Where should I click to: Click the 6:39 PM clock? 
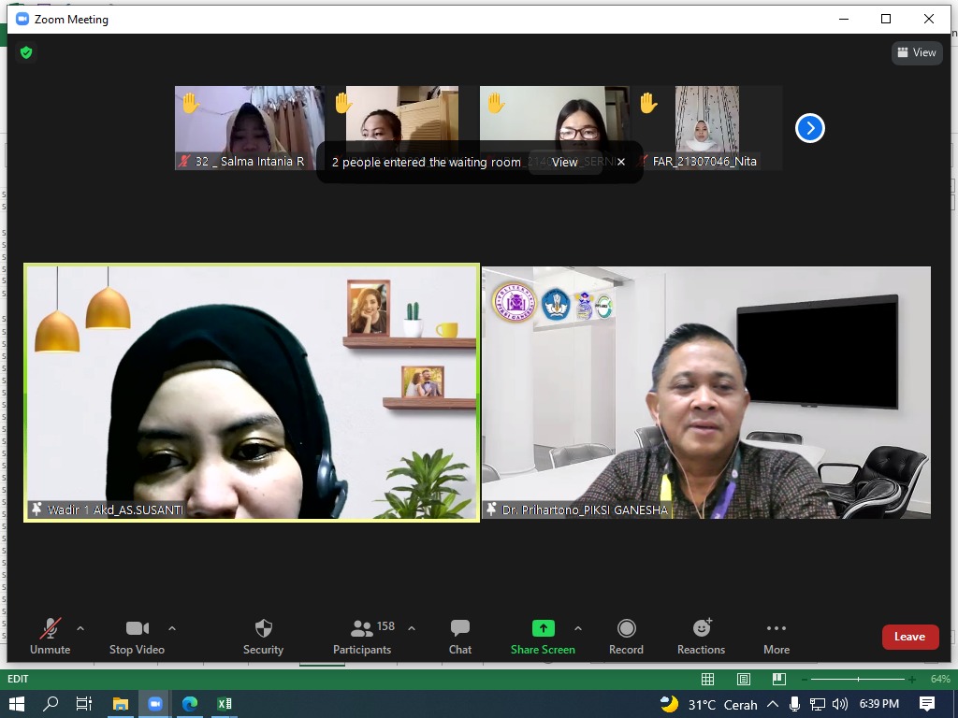tap(879, 704)
